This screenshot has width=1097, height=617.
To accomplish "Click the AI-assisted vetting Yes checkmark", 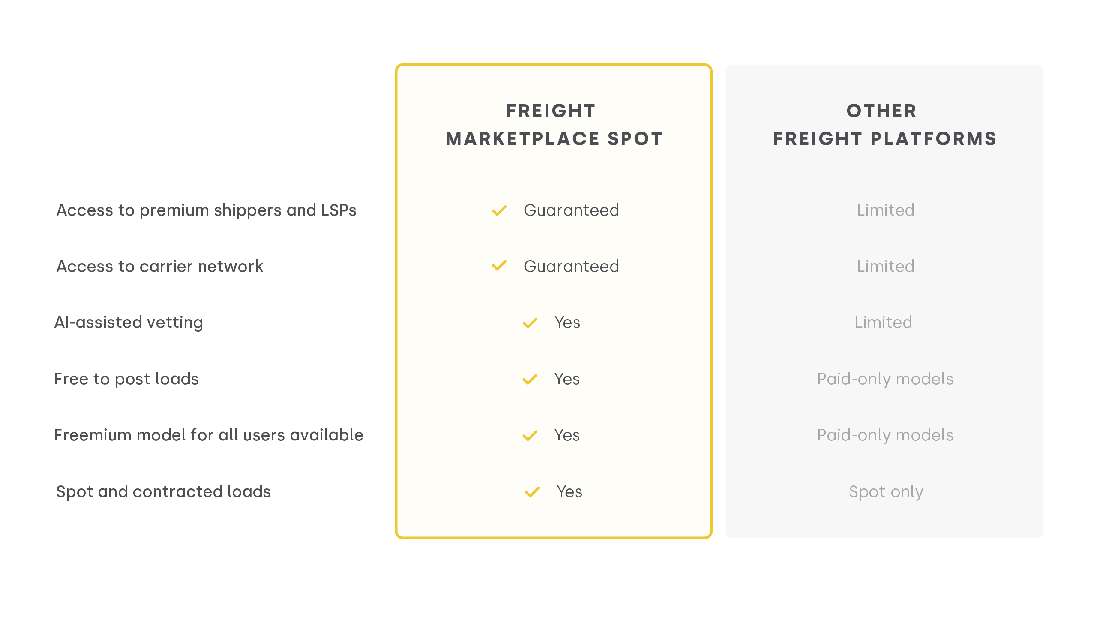I will pyautogui.click(x=530, y=323).
